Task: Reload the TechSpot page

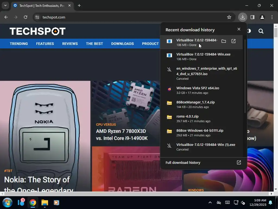Action: click(x=26, y=17)
